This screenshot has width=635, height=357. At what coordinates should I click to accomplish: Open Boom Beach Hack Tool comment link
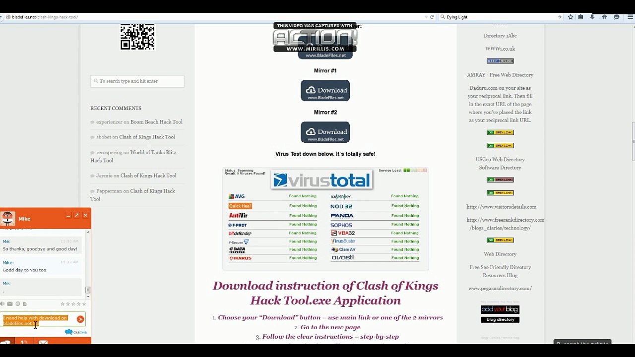pyautogui.click(x=156, y=122)
